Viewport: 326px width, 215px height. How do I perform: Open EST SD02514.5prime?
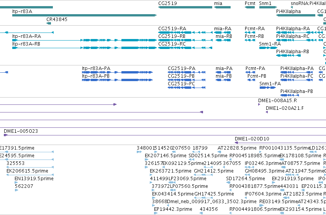click(x=192, y=160)
